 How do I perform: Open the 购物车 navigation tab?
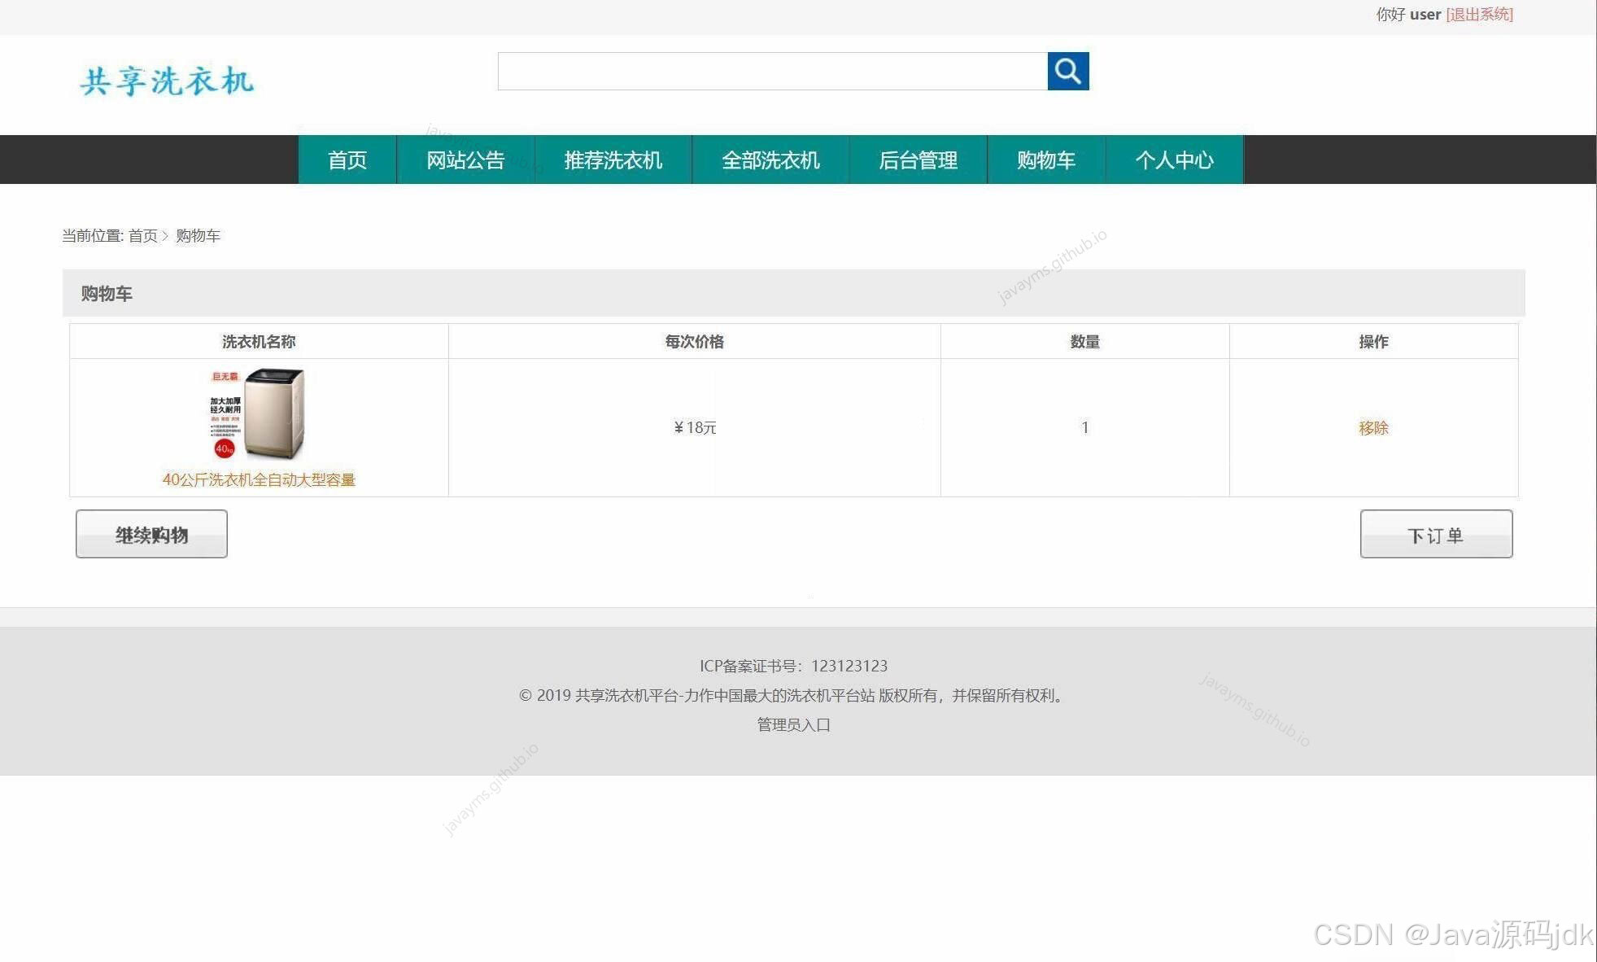click(1045, 160)
